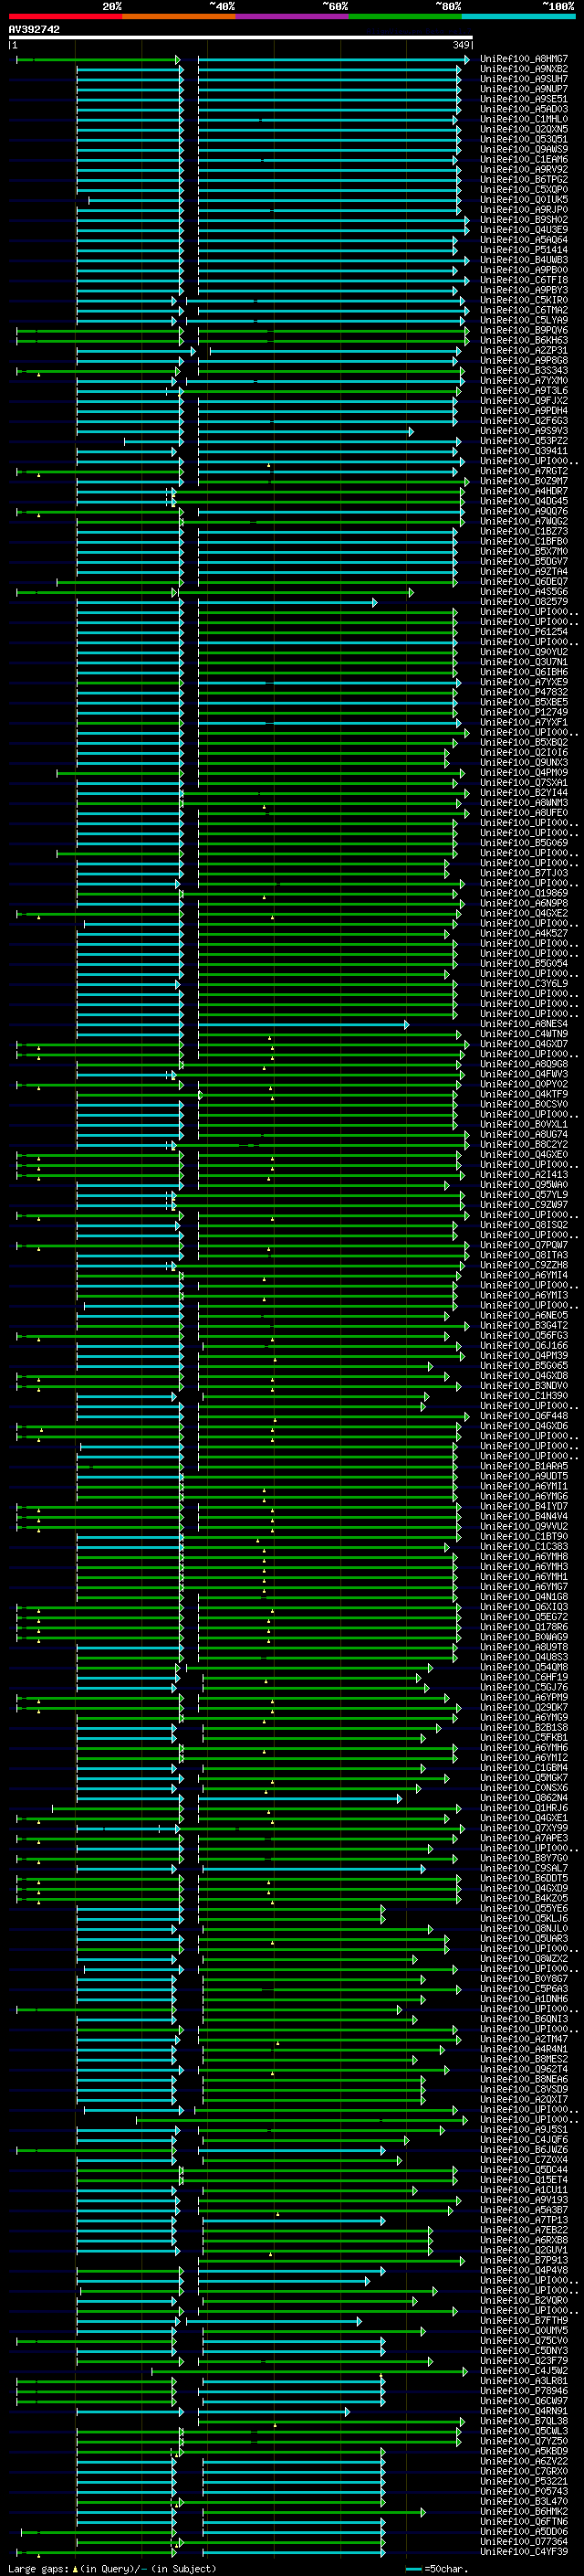Image resolution: width=584 pixels, height=2576 pixels.
Task: Select the UniRef100_Q2QXN5 label
Action: 524,129
